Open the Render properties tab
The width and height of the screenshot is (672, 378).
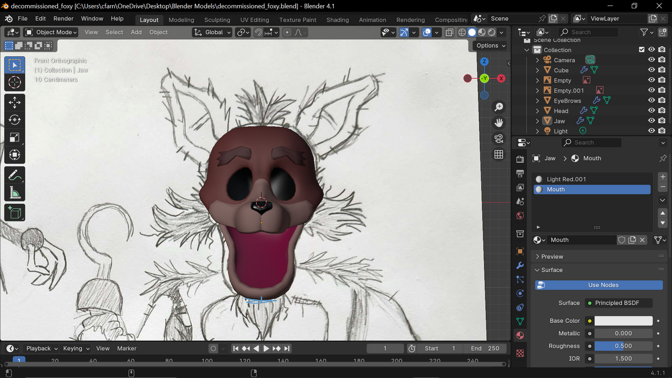(x=520, y=159)
